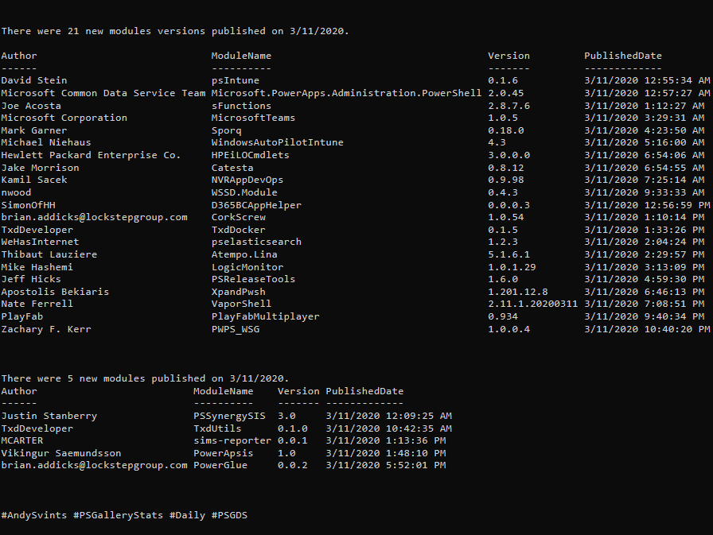The height and width of the screenshot is (535, 713).
Task: Click the #Daily hashtag
Action: (187, 515)
